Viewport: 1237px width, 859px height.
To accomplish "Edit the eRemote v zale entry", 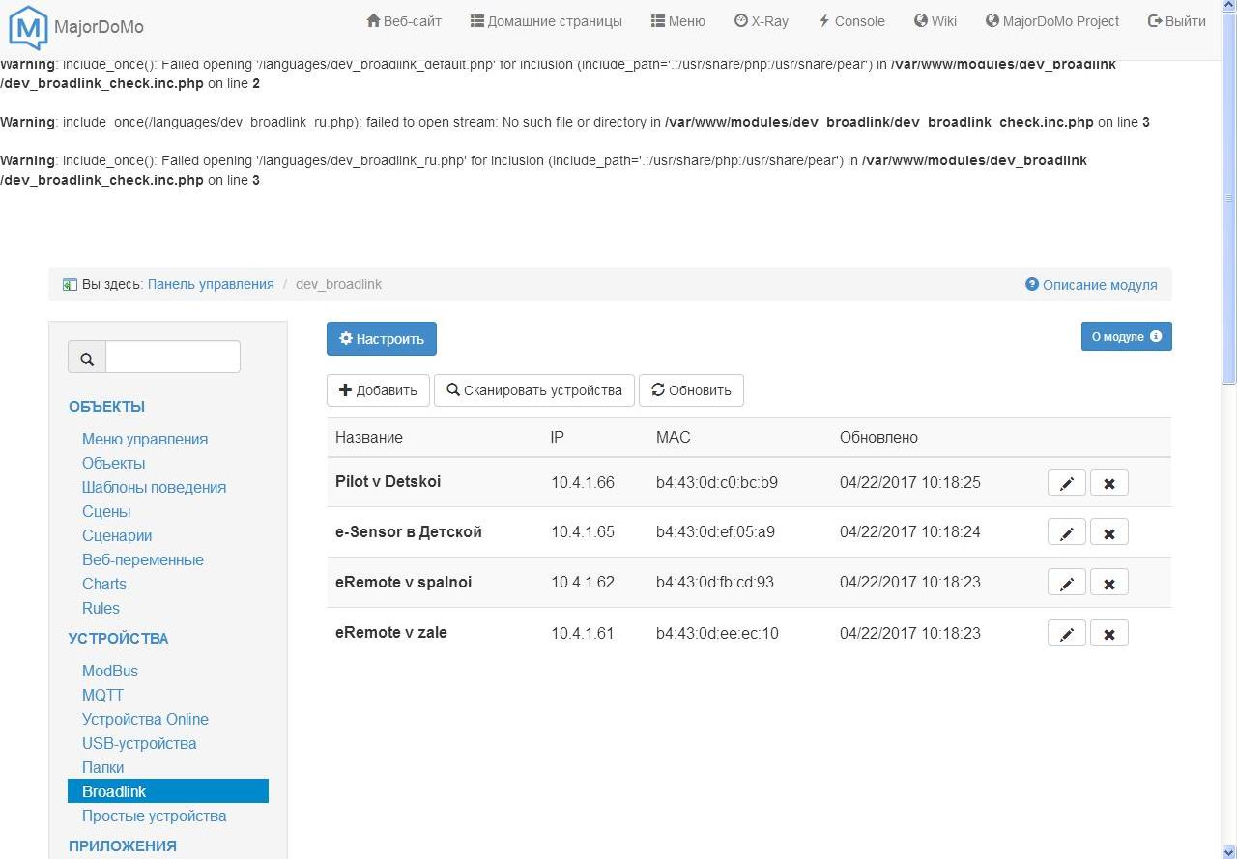I will 1066,634.
